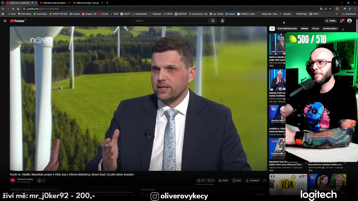Click the video title Turek vs. Hladík
This screenshot has width=358, height=201.
click(72, 174)
